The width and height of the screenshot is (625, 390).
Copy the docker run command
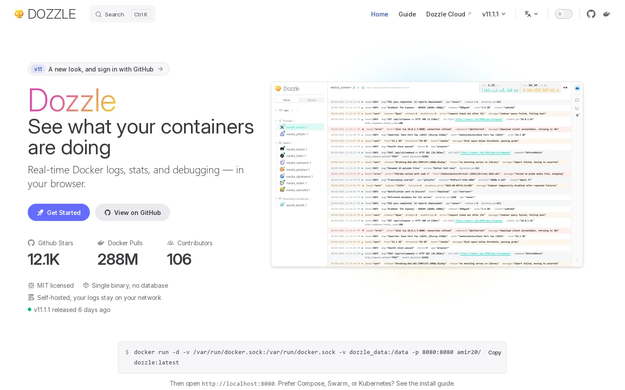click(x=494, y=353)
